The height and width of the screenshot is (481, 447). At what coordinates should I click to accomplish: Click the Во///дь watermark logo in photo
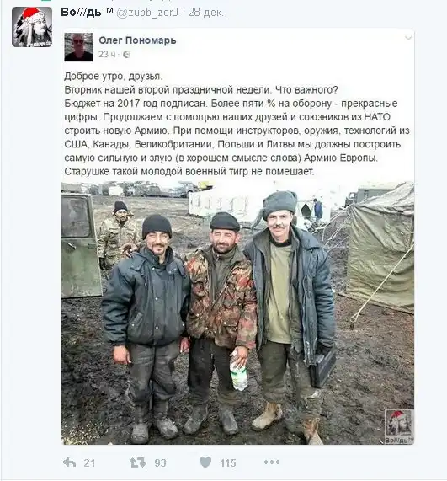coord(398,427)
